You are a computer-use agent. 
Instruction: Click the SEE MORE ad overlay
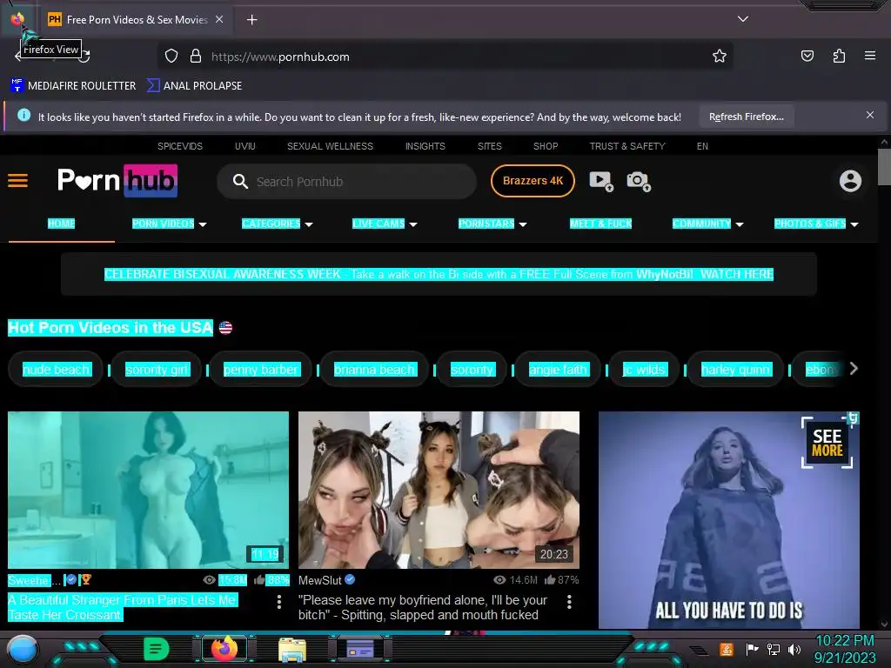[x=827, y=443]
